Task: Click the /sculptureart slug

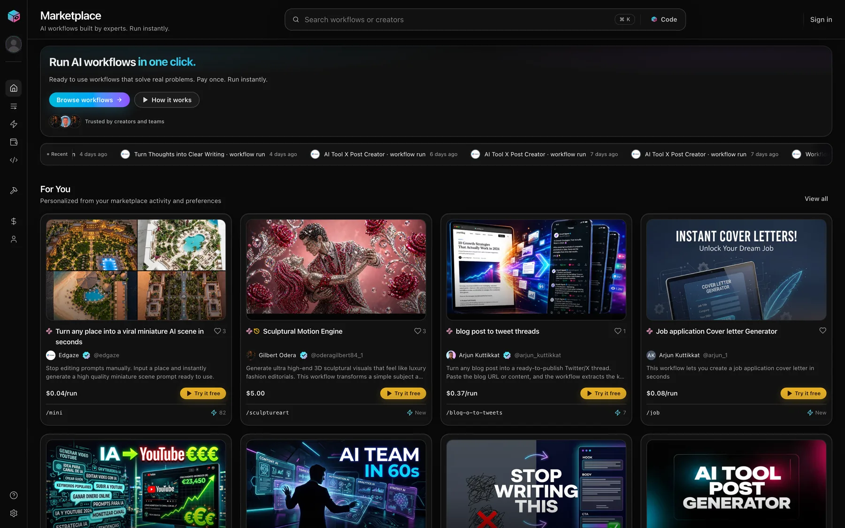Action: (x=268, y=413)
